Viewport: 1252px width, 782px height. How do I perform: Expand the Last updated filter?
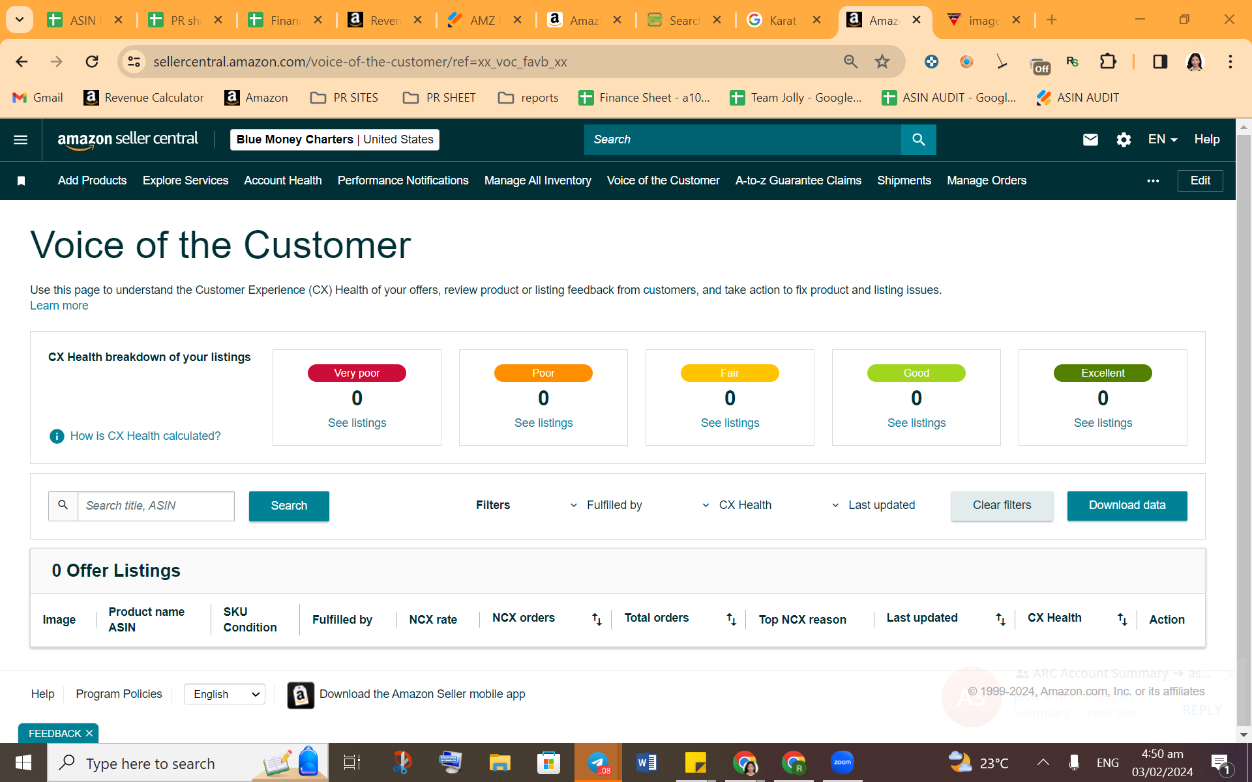[873, 505]
